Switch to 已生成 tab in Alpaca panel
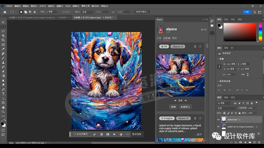264x148 pixels. pos(166,38)
